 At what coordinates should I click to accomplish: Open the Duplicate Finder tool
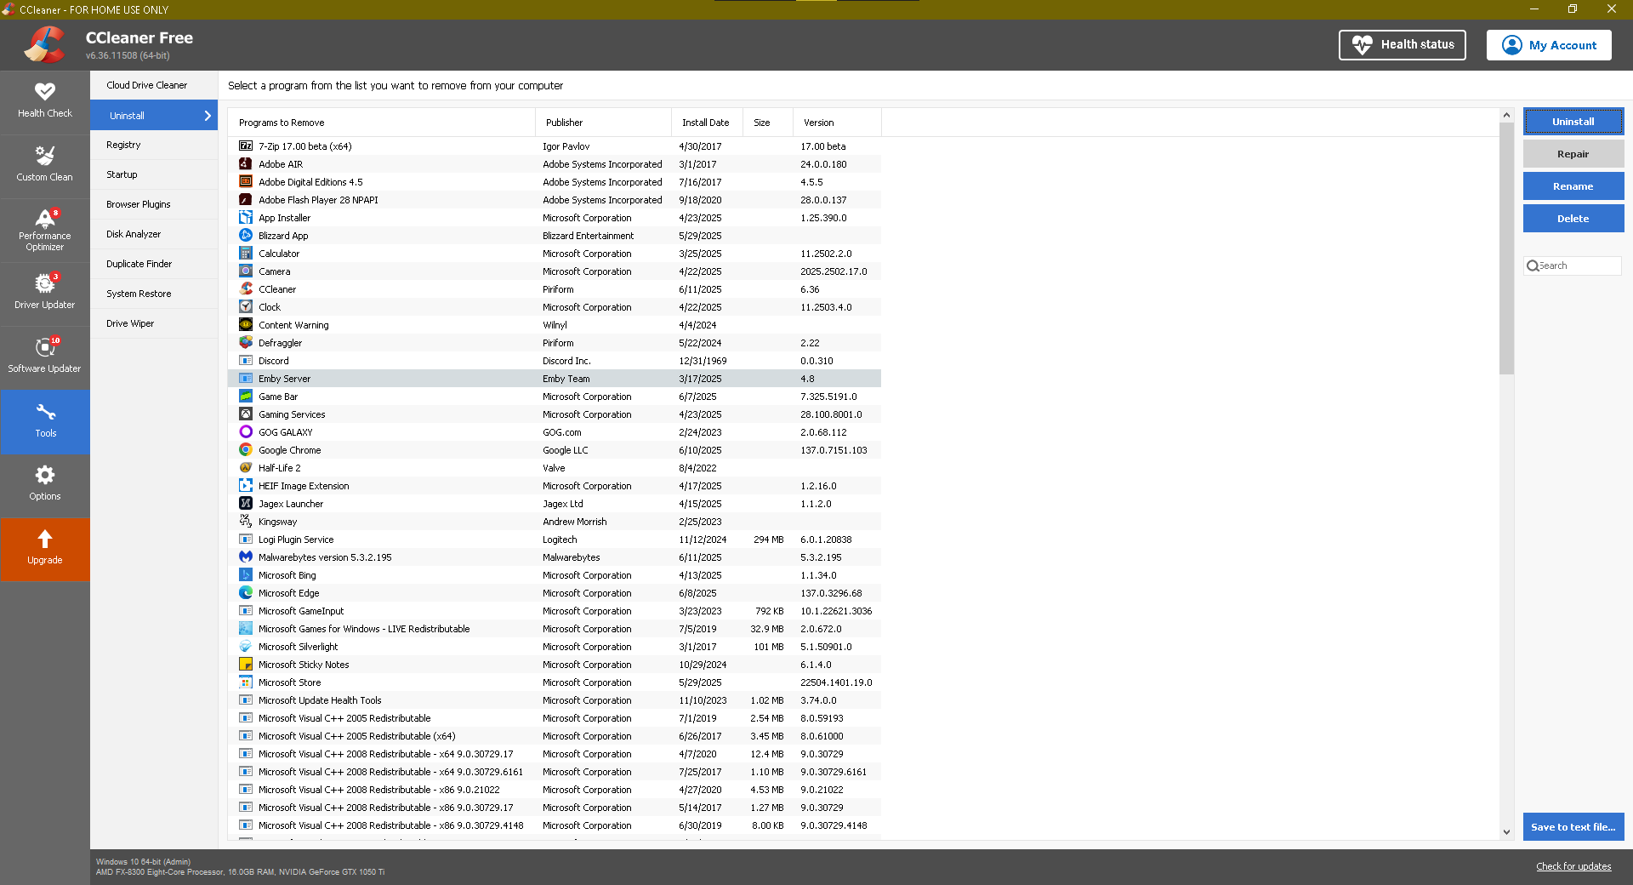pyautogui.click(x=139, y=264)
